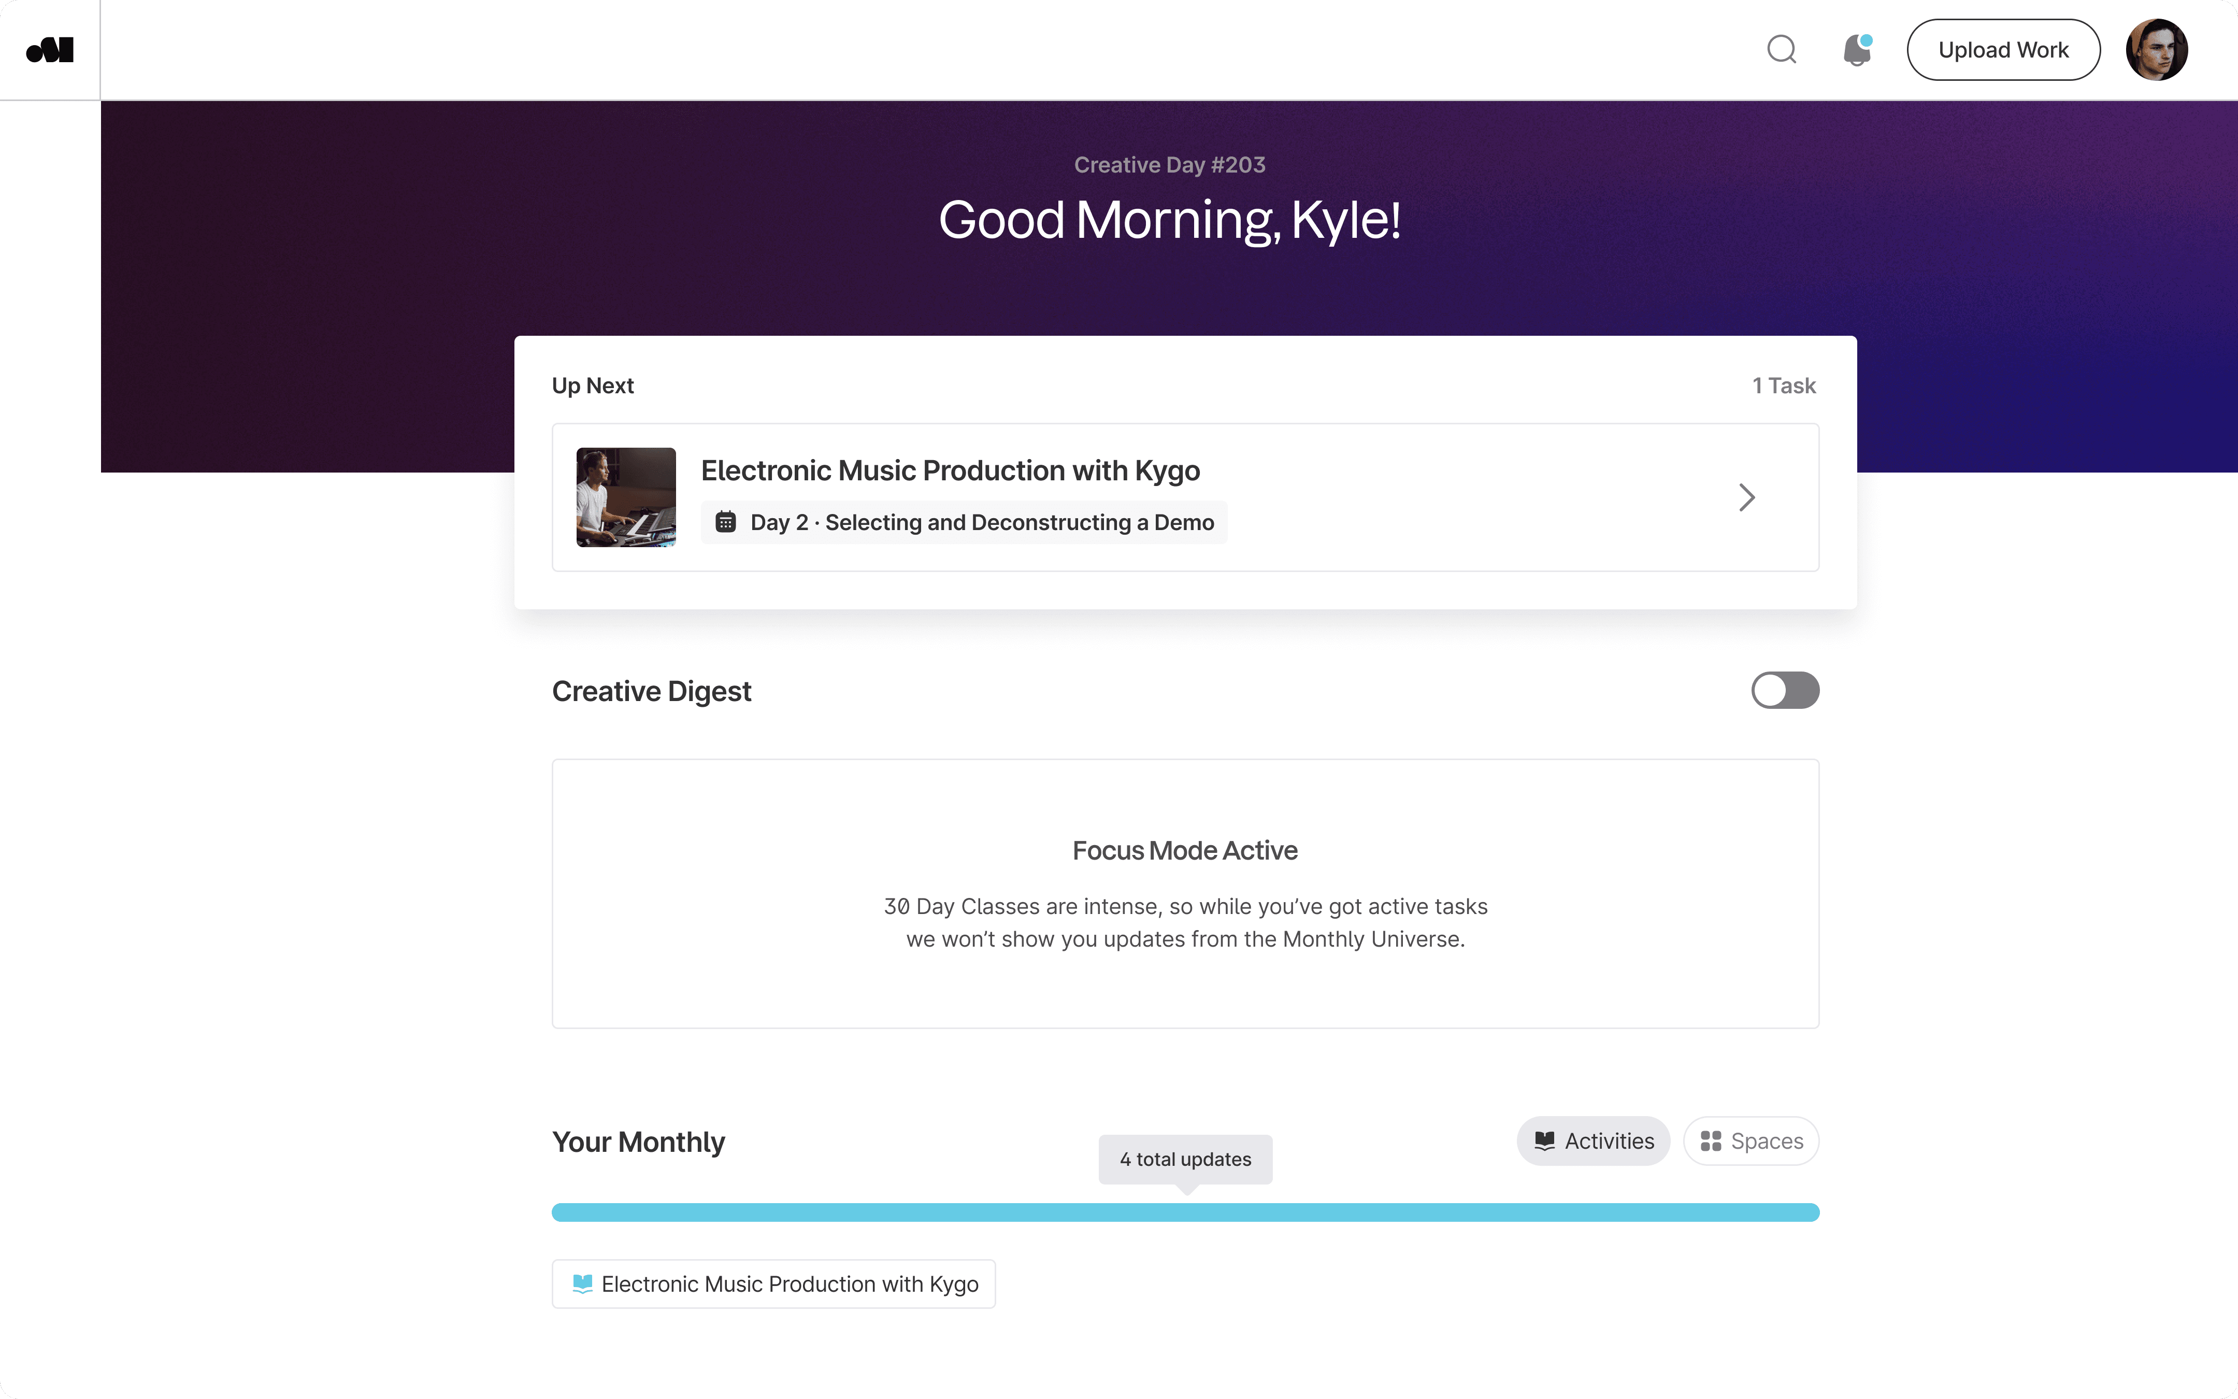Open Kyle's profile avatar
The image size is (2238, 1399).
point(2156,50)
